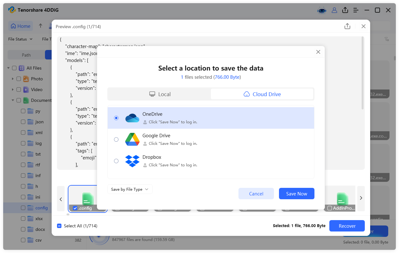399x253 pixels.
Task: Select the xml folder
Action: tap(39, 133)
